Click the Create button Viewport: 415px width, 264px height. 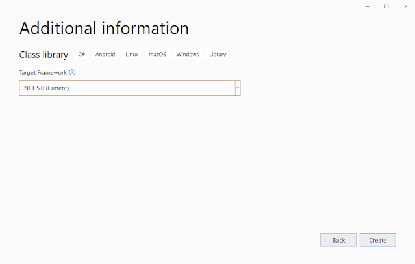point(377,240)
